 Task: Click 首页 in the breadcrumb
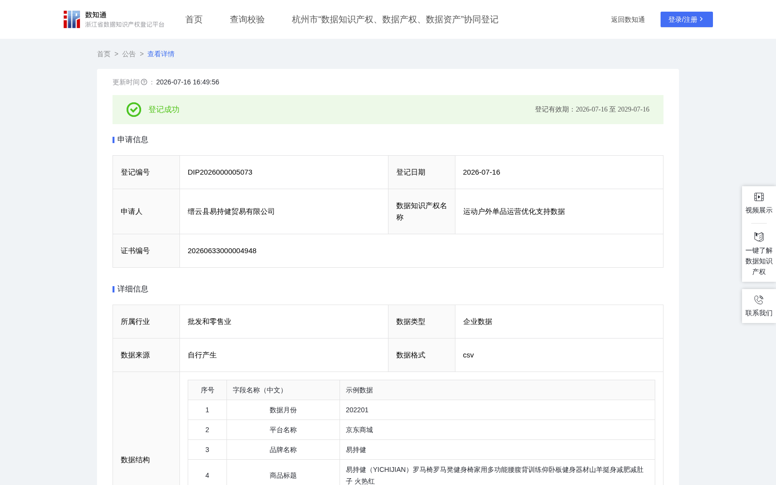pos(104,54)
